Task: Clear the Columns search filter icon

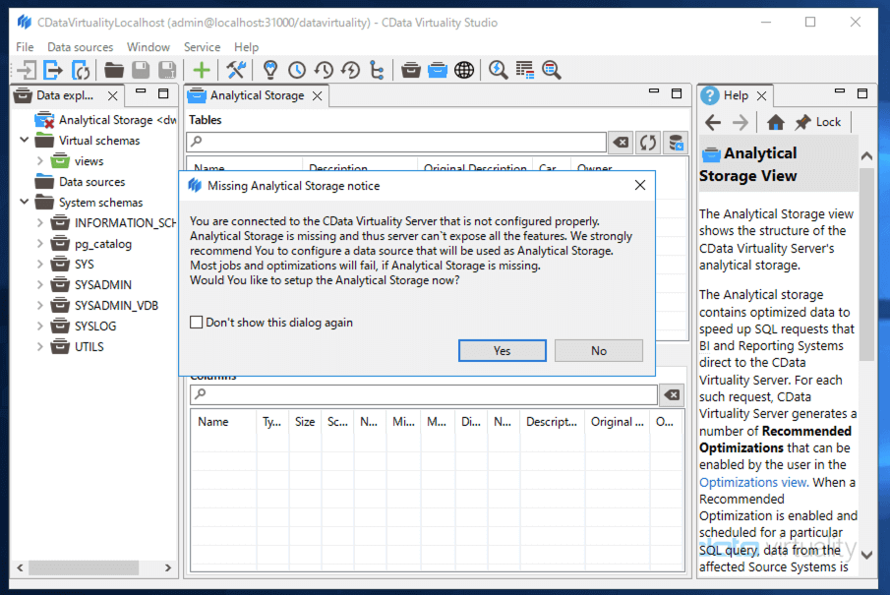Action: [671, 394]
